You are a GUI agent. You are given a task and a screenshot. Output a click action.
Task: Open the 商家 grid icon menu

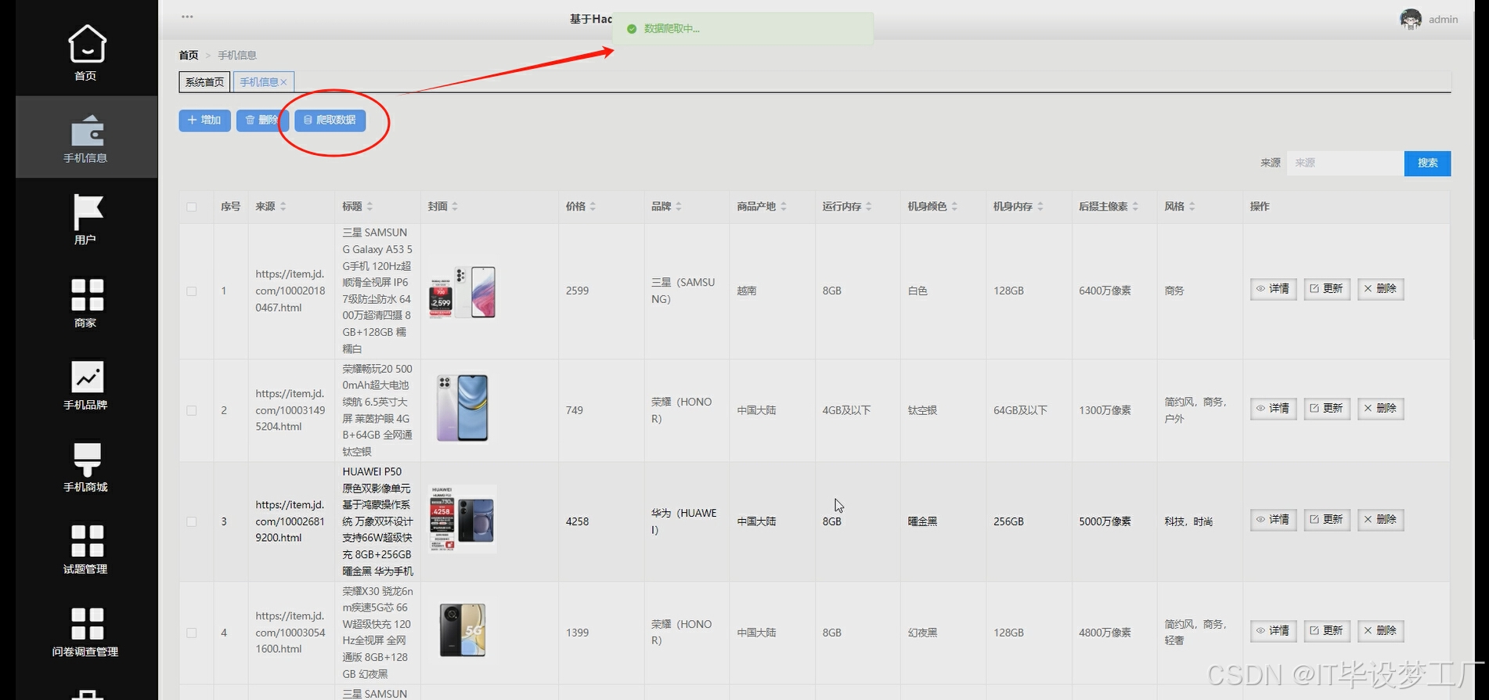point(87,295)
